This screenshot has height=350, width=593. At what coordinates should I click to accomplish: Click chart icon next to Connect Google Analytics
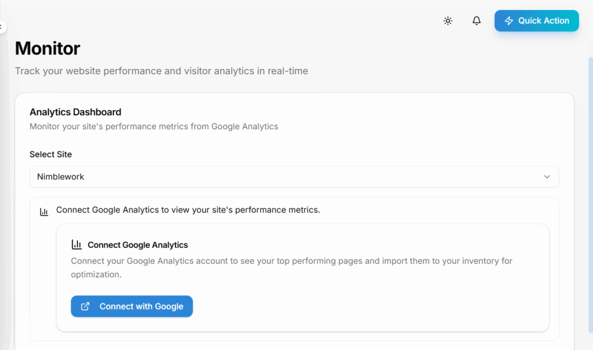click(x=76, y=245)
